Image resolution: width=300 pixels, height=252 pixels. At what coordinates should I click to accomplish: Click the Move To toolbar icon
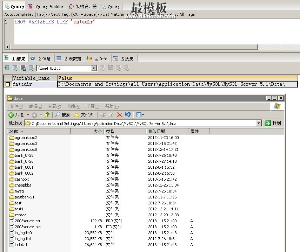click(x=103, y=115)
